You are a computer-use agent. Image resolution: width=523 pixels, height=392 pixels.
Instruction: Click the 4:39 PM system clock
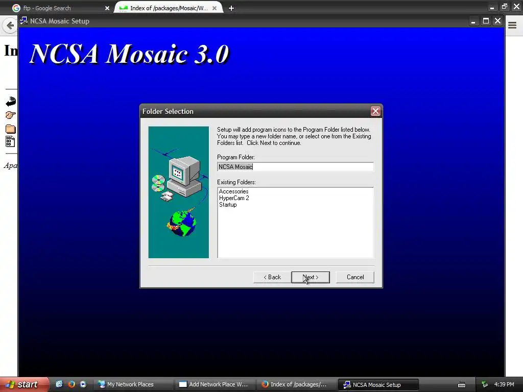coord(504,384)
